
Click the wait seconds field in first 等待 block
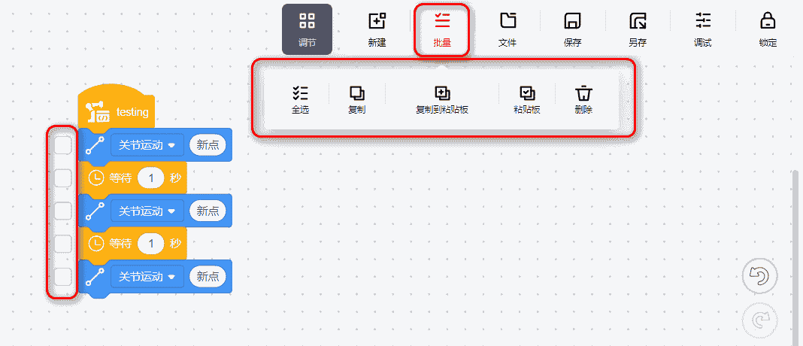152,178
